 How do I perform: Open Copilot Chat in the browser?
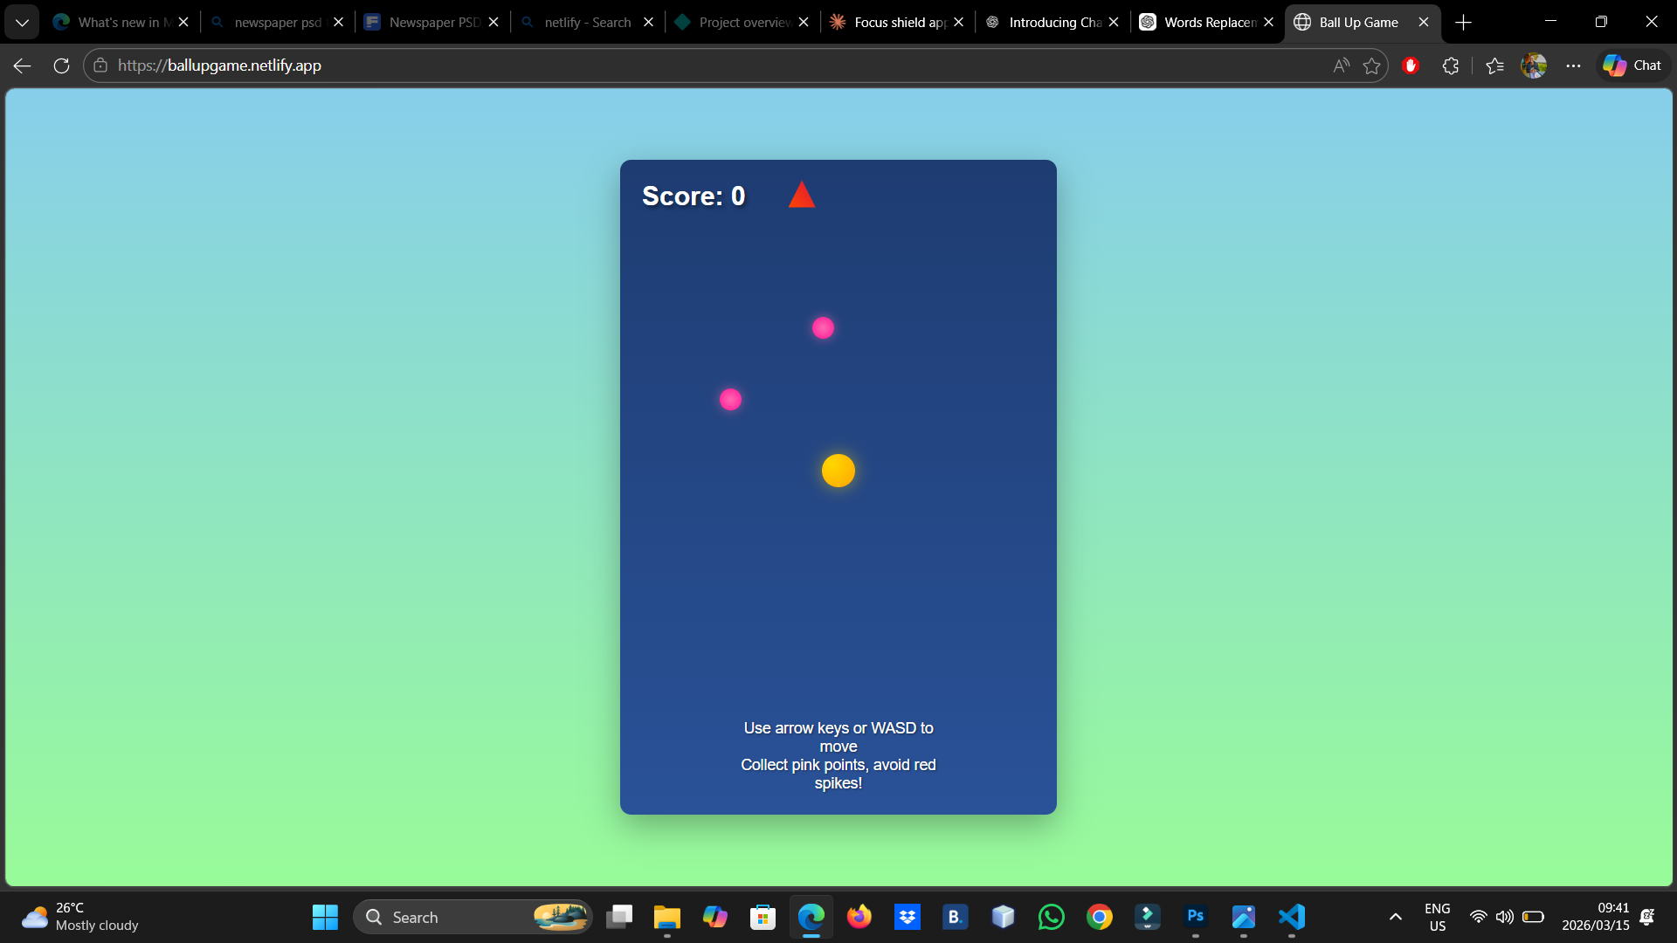pyautogui.click(x=1632, y=65)
